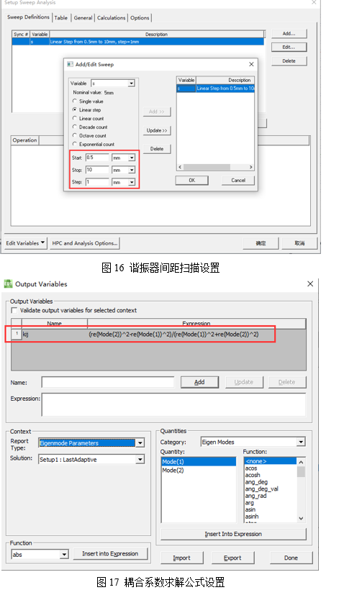Click Add in Output Variables
The height and width of the screenshot is (590, 362).
(199, 382)
